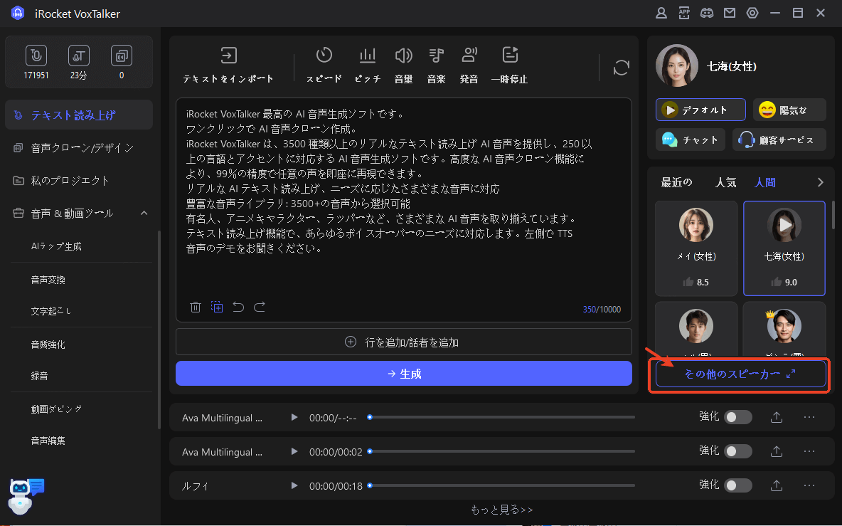Screen dimensions: 842x526
Task: Play the ルフィ audio track
Action: [x=294, y=485]
